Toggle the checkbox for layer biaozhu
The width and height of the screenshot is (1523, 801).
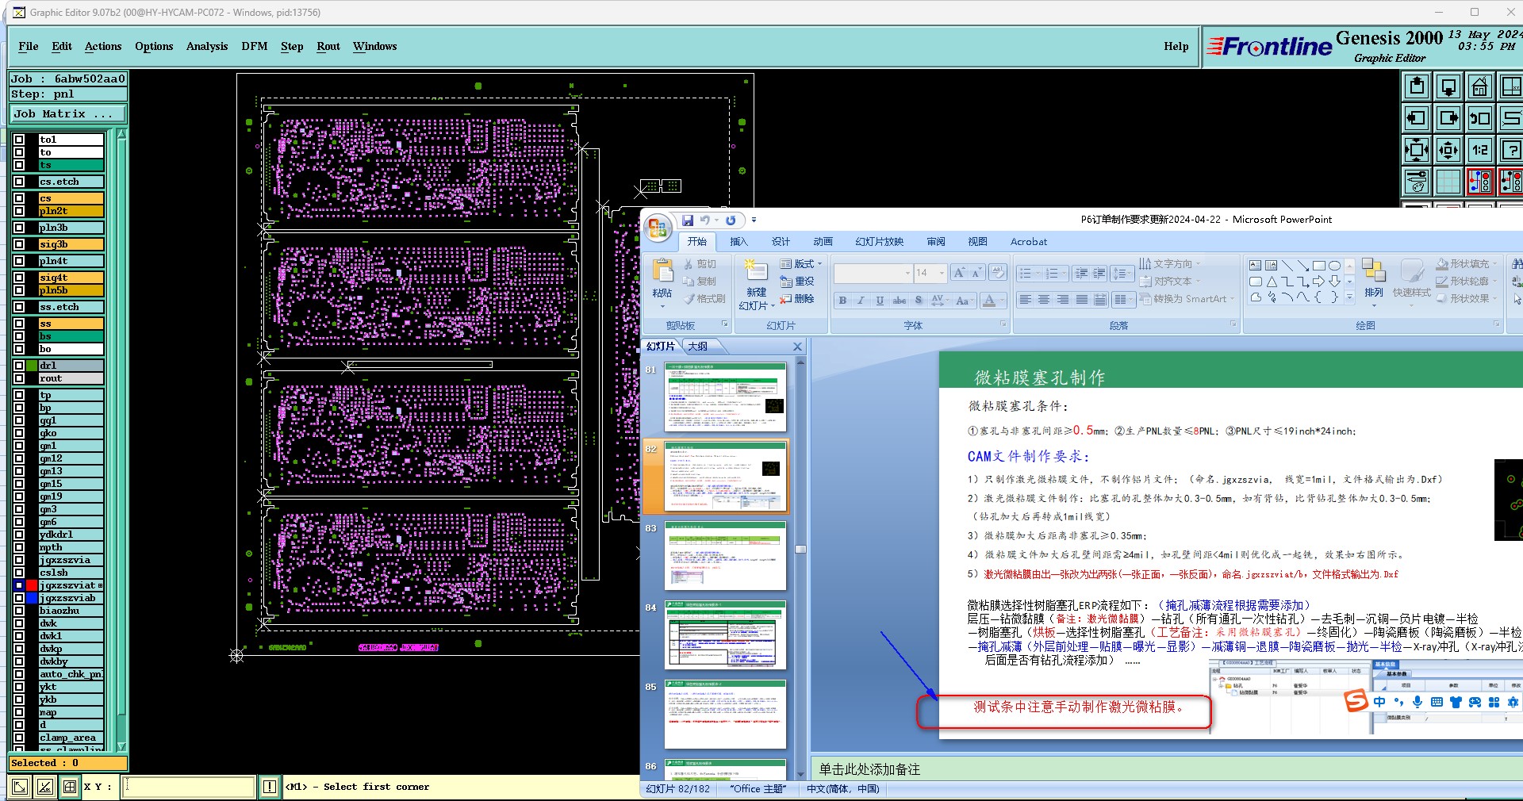point(19,611)
